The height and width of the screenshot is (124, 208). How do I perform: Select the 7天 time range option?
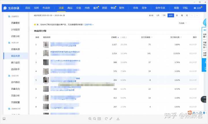pos(164,15)
